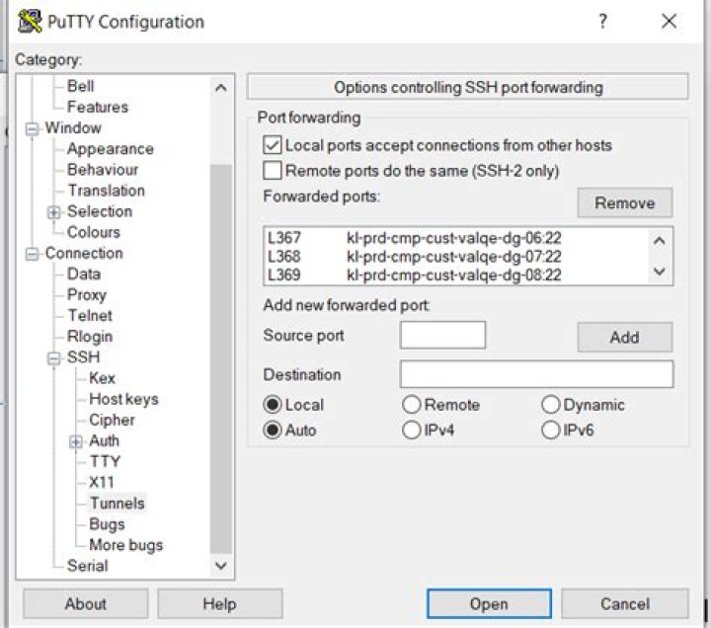Viewport: 711px width, 628px height.
Task: Select forwarded port L369 entry
Action: click(455, 275)
